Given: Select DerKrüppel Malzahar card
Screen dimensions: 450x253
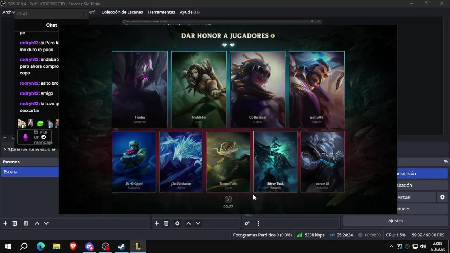Looking at the screenshot, I should pyautogui.click(x=134, y=162).
